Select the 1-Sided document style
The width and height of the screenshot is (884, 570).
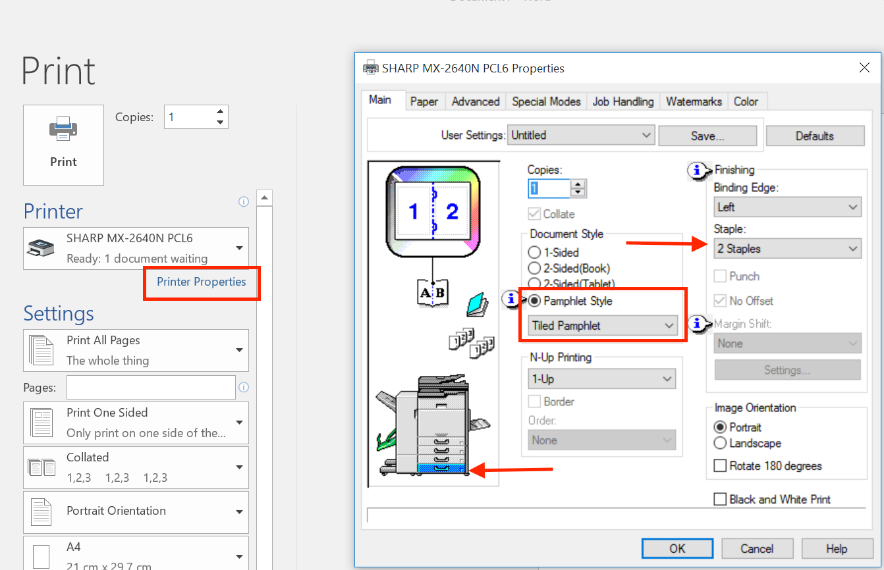pos(535,252)
